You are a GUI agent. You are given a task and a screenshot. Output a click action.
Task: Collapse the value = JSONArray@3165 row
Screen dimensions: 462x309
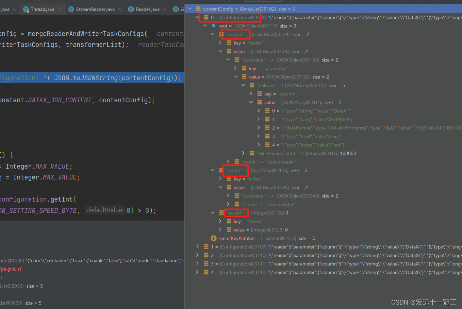click(251, 102)
